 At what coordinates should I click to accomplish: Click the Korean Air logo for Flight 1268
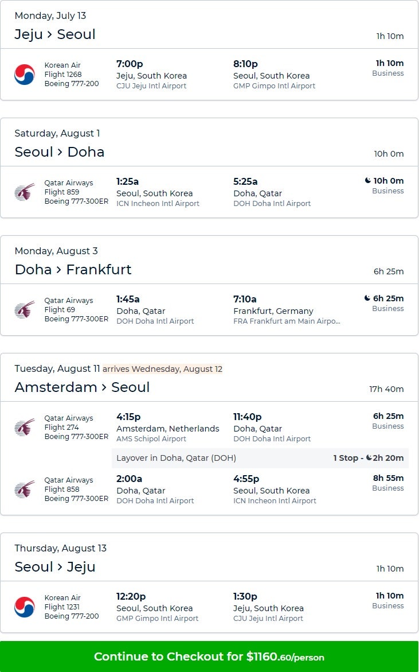(25, 75)
